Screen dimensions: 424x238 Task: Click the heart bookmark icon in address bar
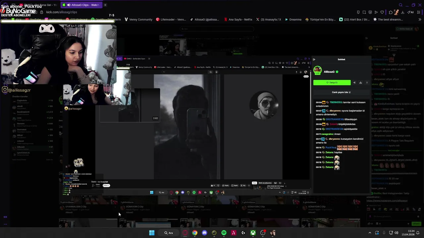(382, 12)
